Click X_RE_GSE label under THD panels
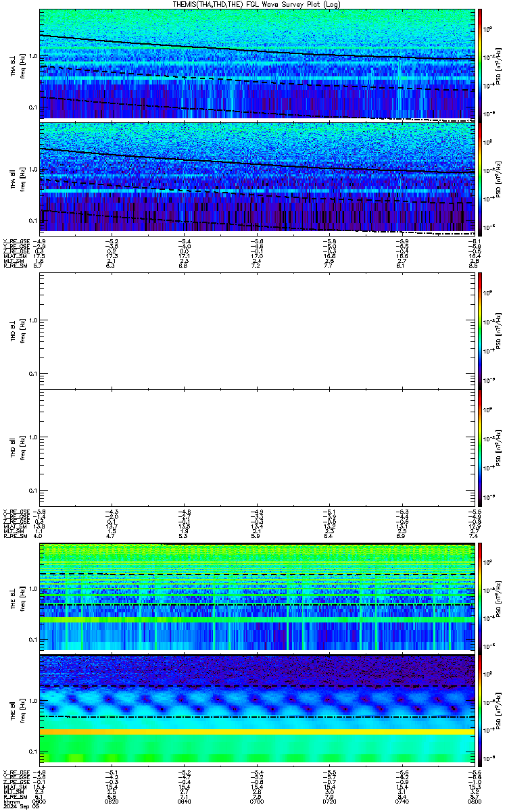This screenshot has width=507, height=811. click(x=15, y=512)
